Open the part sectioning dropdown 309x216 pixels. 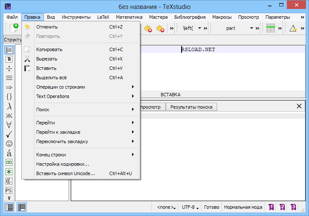251,28
